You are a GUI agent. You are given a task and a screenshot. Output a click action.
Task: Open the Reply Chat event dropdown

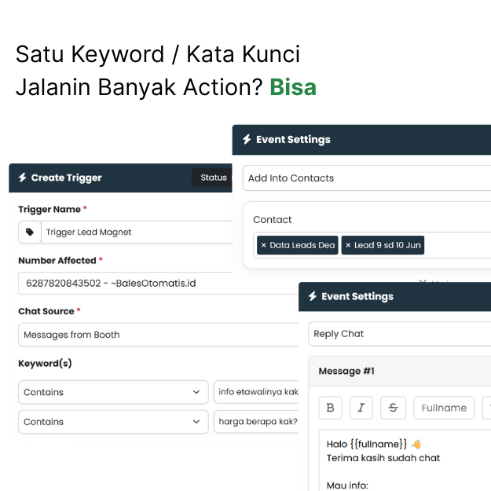pos(397,334)
